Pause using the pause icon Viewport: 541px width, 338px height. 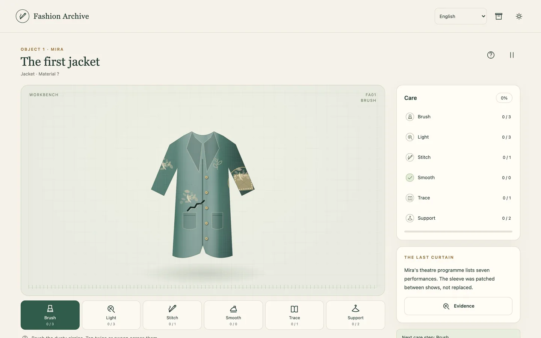[512, 55]
